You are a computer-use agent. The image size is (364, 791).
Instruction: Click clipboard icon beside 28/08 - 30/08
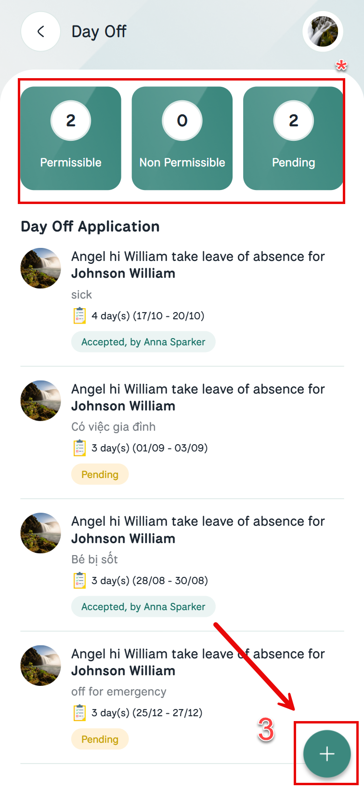[79, 580]
